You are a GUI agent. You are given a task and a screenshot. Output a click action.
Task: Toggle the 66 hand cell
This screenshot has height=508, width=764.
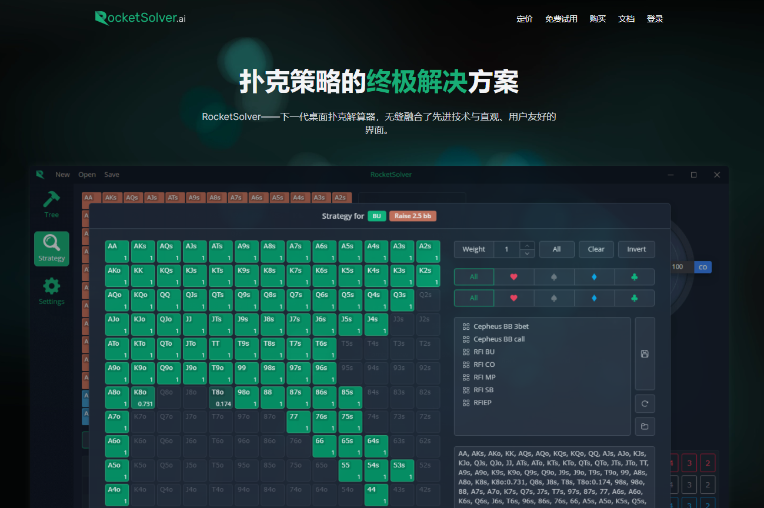pyautogui.click(x=324, y=446)
